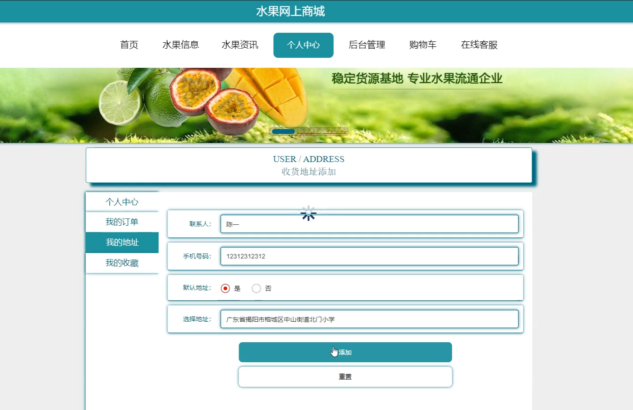This screenshot has width=633, height=410.
Task: Click the 选择地址 address input field
Action: point(370,319)
